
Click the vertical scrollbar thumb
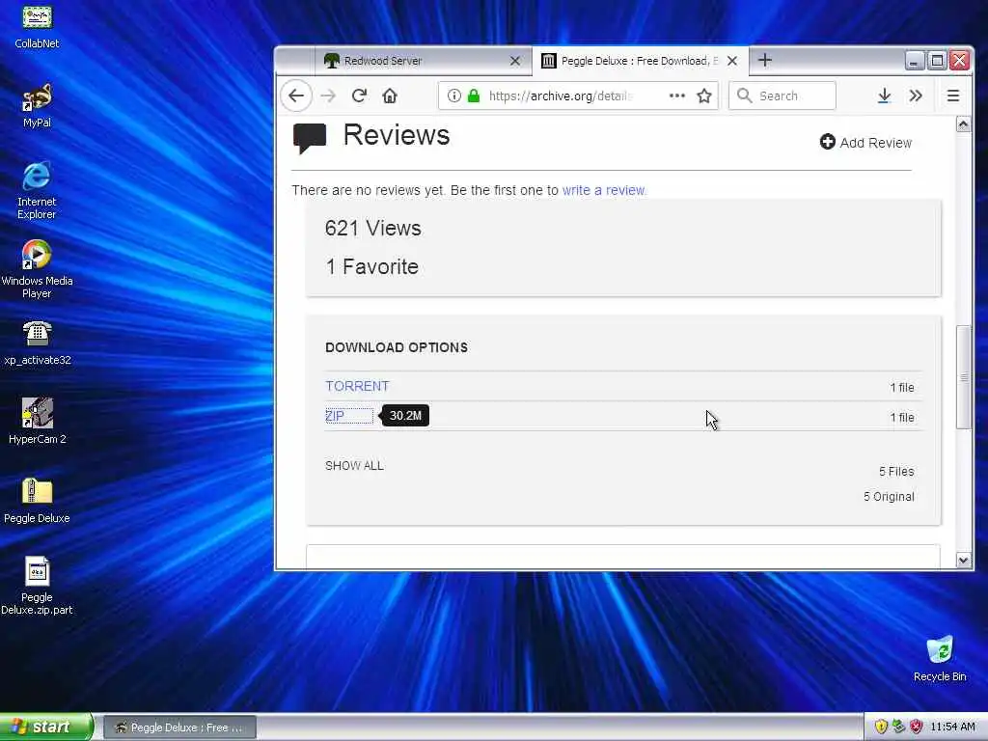[x=963, y=377]
